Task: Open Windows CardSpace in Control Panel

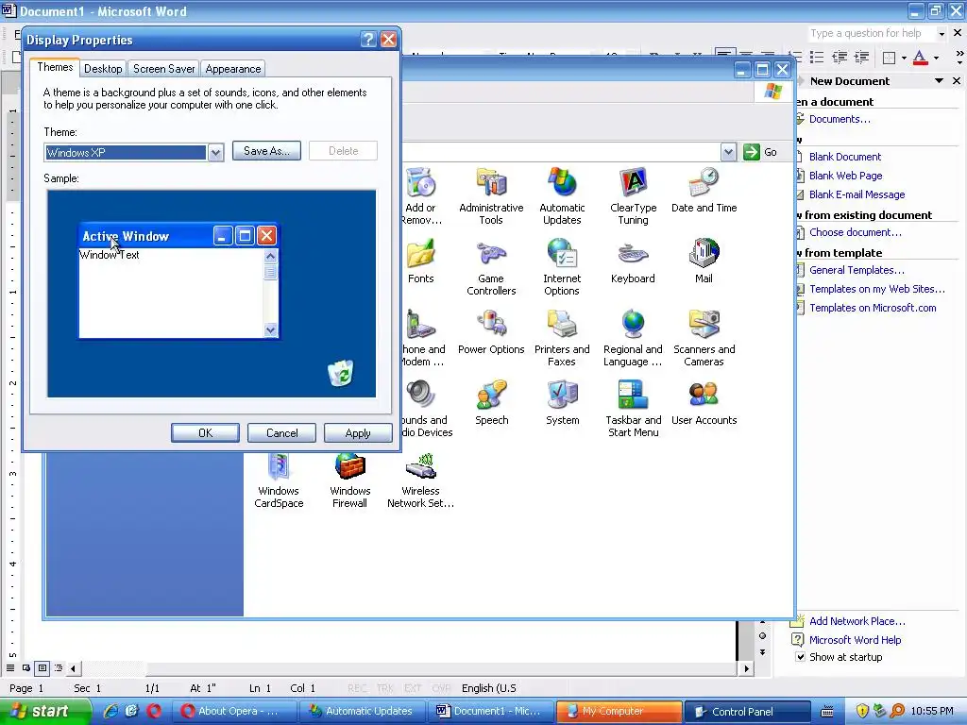Action: pyautogui.click(x=279, y=480)
